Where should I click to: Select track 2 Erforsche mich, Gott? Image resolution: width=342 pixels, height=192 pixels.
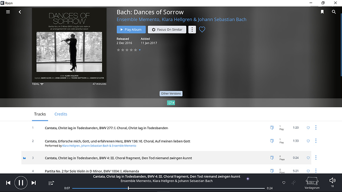(117, 141)
